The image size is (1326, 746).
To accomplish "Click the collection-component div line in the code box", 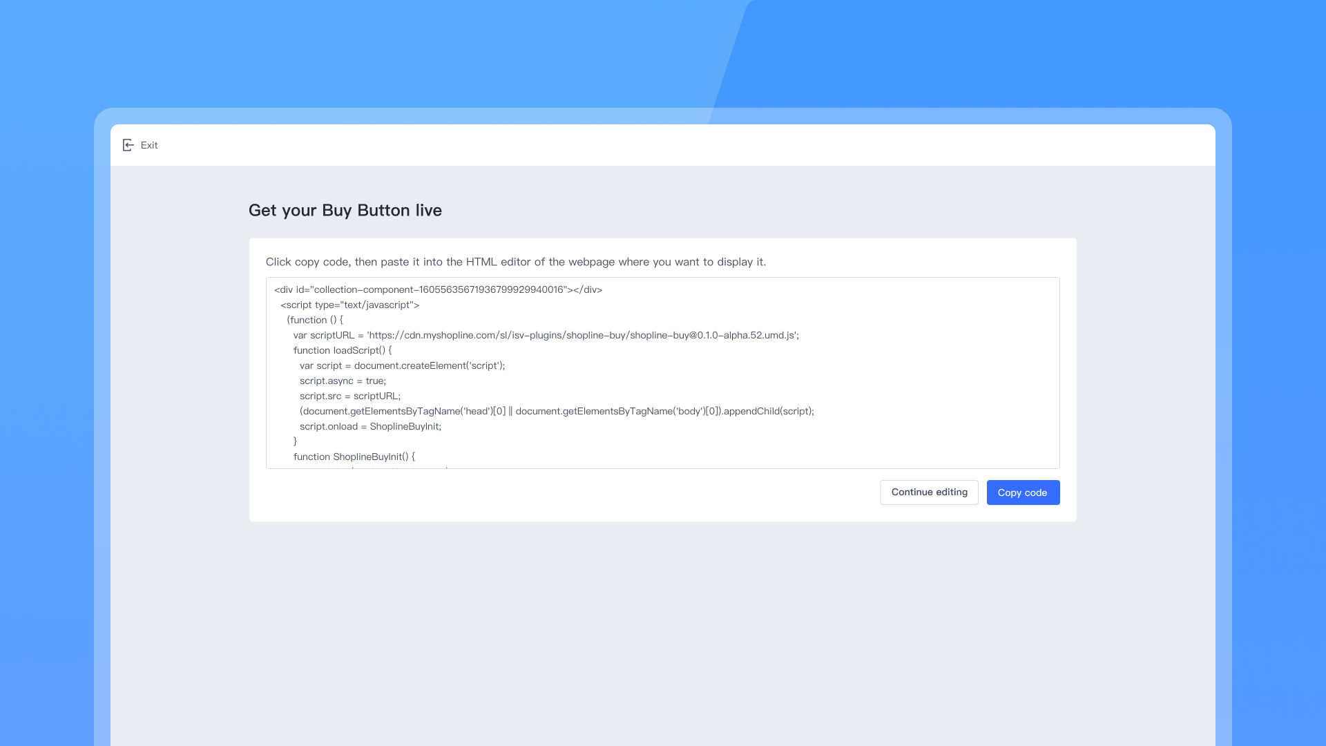I will pos(438,290).
